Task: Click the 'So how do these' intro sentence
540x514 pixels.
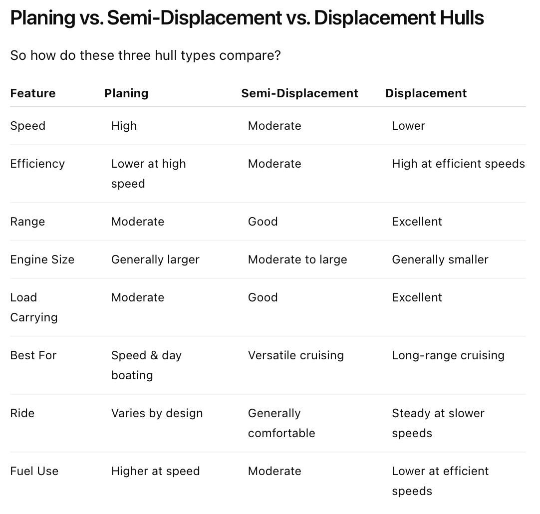Action: pyautogui.click(x=145, y=55)
